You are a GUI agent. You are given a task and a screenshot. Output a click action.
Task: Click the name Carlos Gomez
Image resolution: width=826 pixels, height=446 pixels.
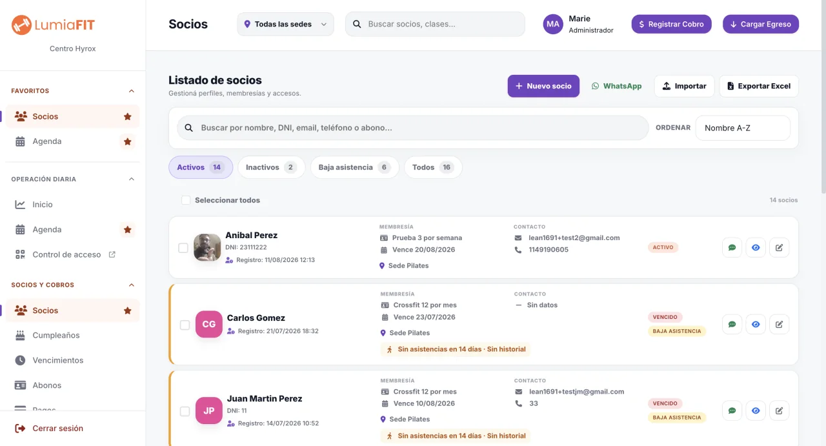[x=256, y=318]
